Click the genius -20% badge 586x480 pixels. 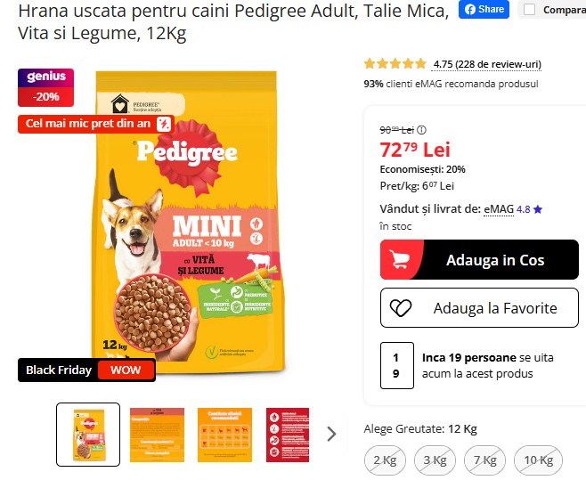pos(46,87)
